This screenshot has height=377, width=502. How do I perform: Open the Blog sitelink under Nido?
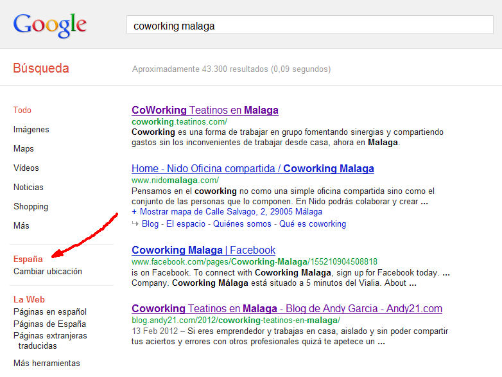(150, 224)
